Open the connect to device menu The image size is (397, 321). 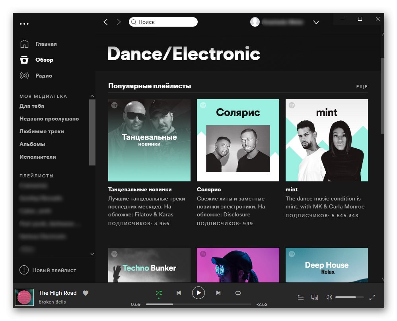315,297
